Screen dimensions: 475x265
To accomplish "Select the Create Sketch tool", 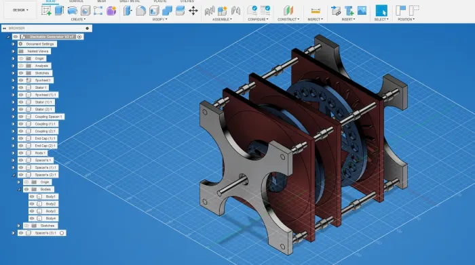I will [x=46, y=11].
